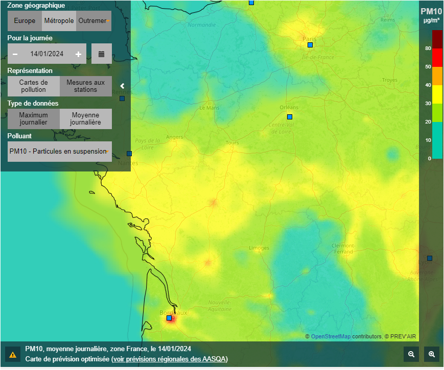Zoom out the map with magnifier minus
The height and width of the screenshot is (370, 444).
411,354
